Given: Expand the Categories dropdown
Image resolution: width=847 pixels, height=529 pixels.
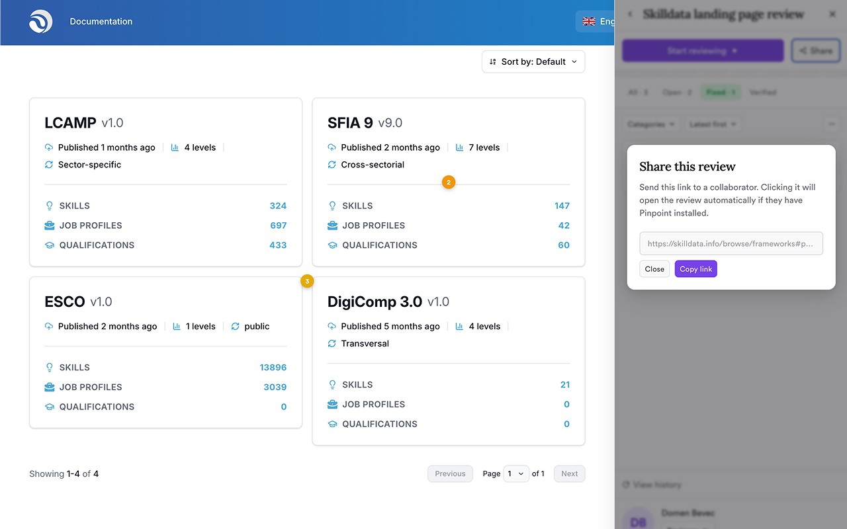Looking at the screenshot, I should (651, 124).
